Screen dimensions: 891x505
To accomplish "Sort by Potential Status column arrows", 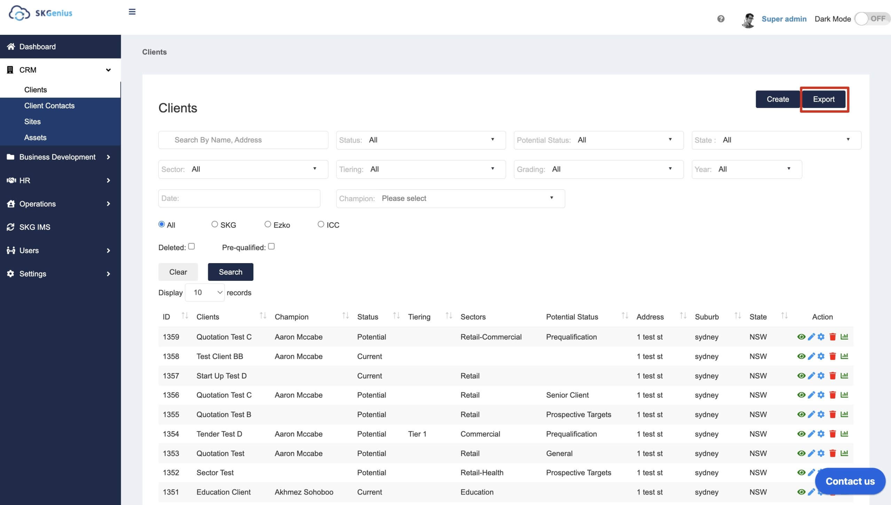I will pos(625,316).
